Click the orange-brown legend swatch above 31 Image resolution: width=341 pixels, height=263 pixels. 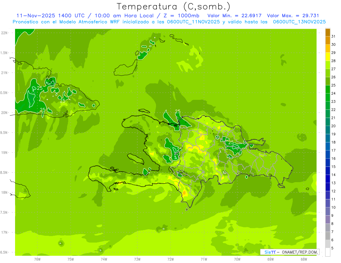point(328,32)
